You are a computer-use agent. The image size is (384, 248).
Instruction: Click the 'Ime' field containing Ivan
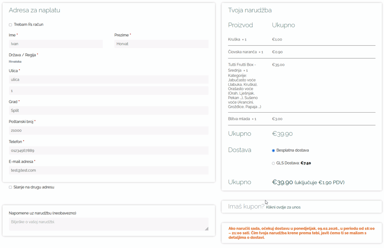(55, 44)
